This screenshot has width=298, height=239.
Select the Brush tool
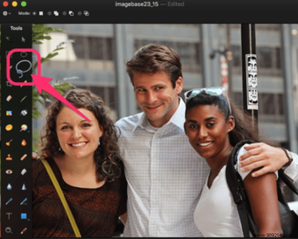(24, 99)
